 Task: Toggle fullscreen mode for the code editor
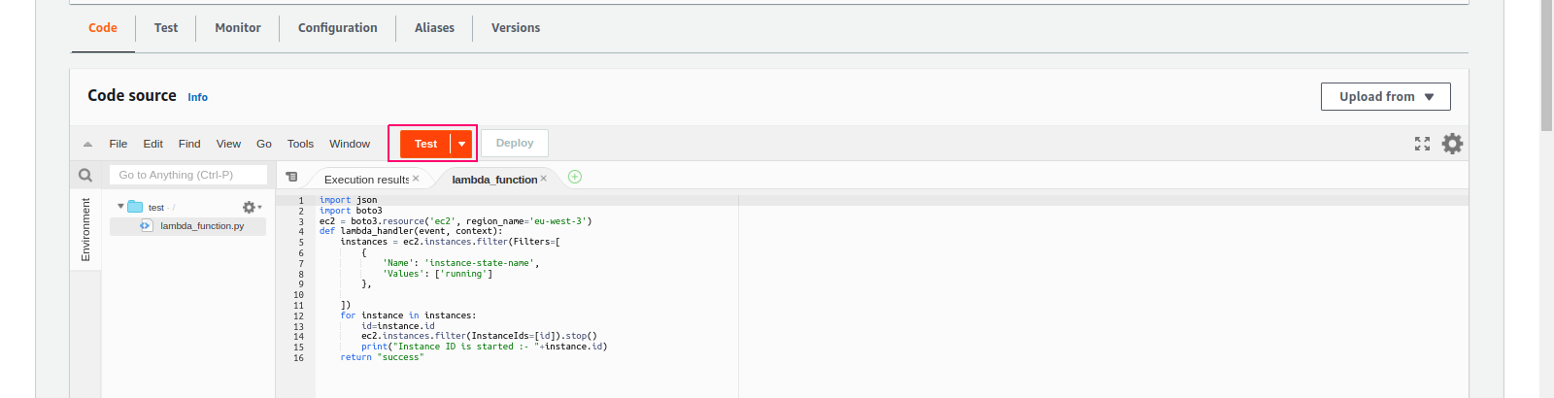(1422, 144)
